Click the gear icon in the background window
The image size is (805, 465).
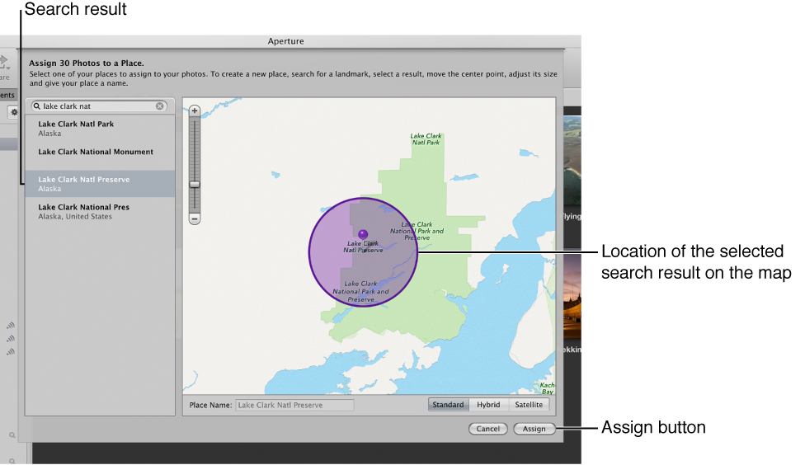tap(14, 112)
